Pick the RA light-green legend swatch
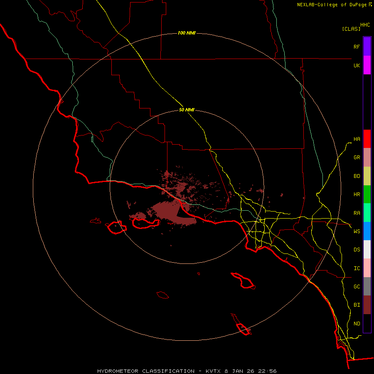The height and width of the screenshot is (374, 374). click(367, 213)
